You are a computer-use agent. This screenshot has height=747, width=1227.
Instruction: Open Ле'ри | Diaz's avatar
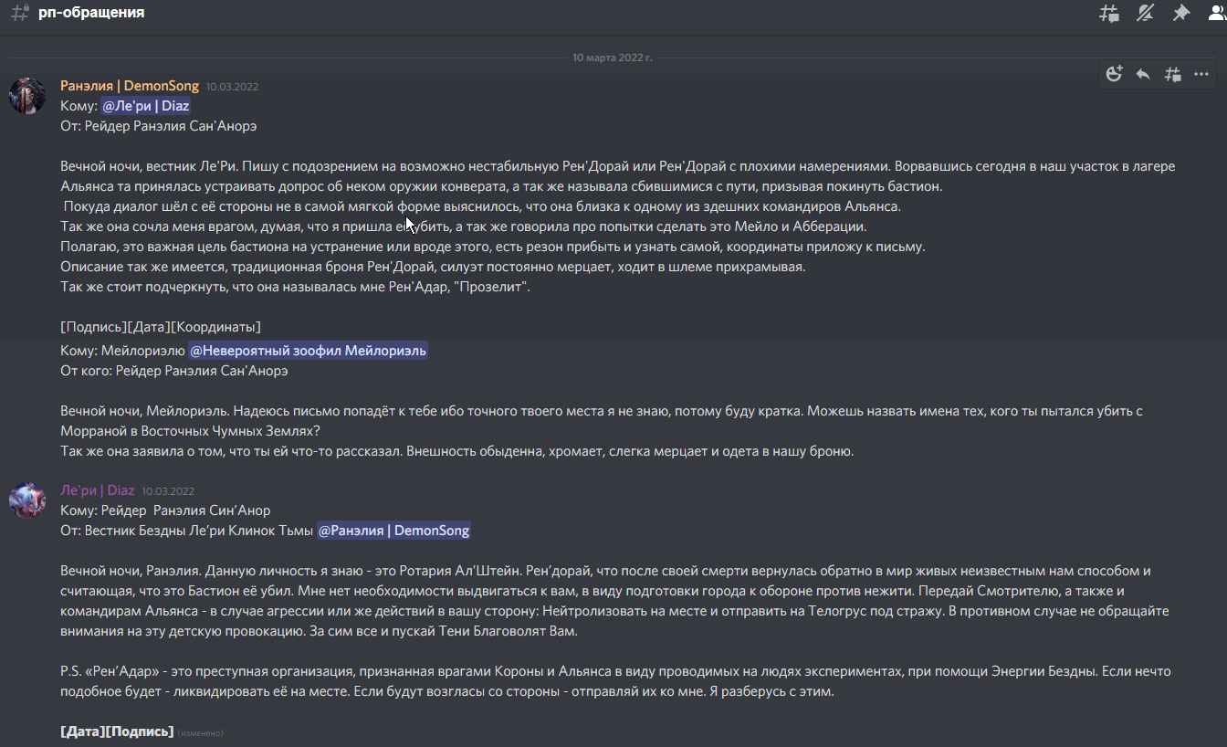pyautogui.click(x=27, y=500)
